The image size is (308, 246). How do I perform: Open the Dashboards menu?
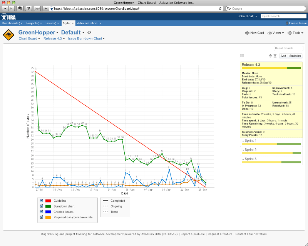(12, 23)
